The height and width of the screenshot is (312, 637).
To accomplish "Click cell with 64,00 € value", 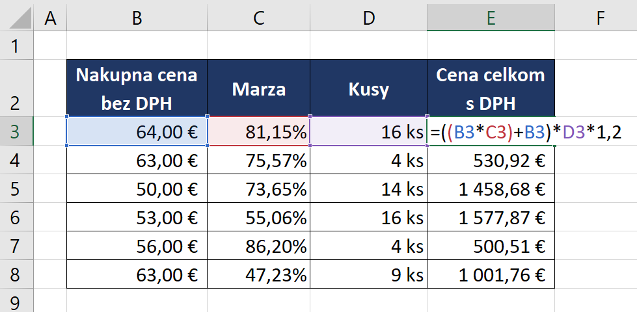I will pos(137,132).
